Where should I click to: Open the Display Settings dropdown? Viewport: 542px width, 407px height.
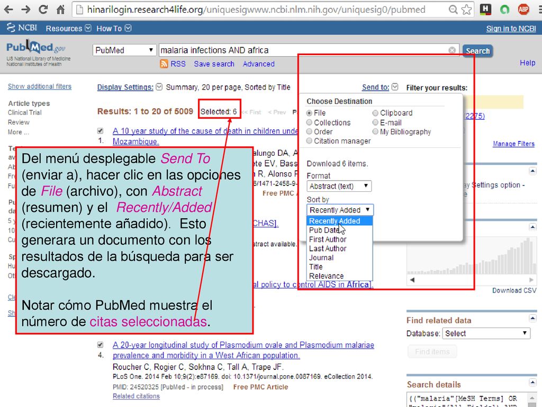(130, 87)
